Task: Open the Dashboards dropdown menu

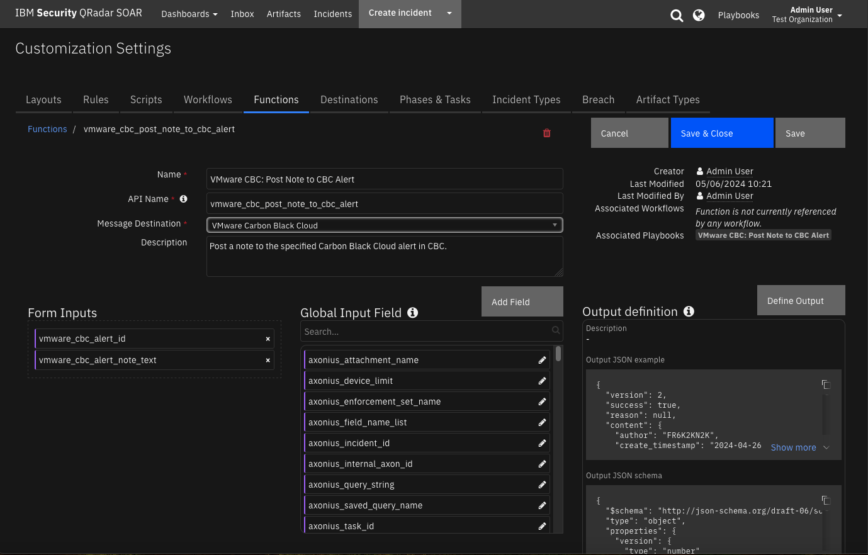Action: pyautogui.click(x=189, y=14)
